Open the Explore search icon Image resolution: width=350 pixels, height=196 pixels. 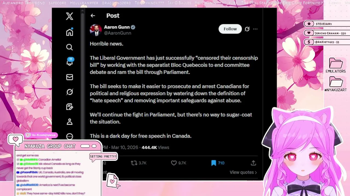[69, 47]
